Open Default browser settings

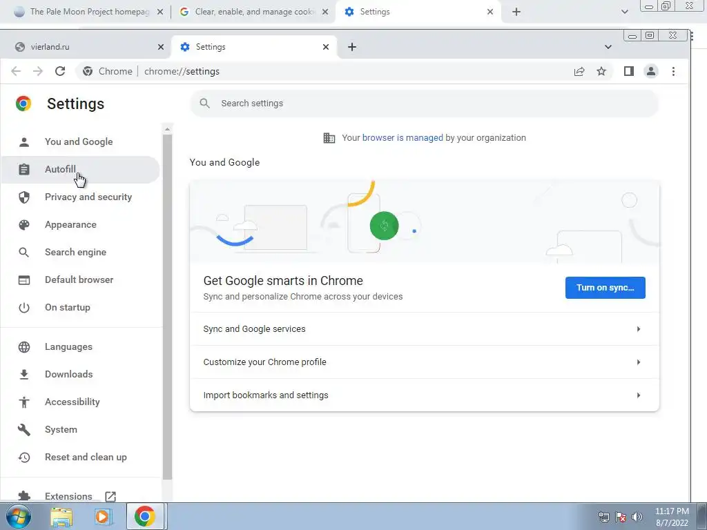coord(80,280)
